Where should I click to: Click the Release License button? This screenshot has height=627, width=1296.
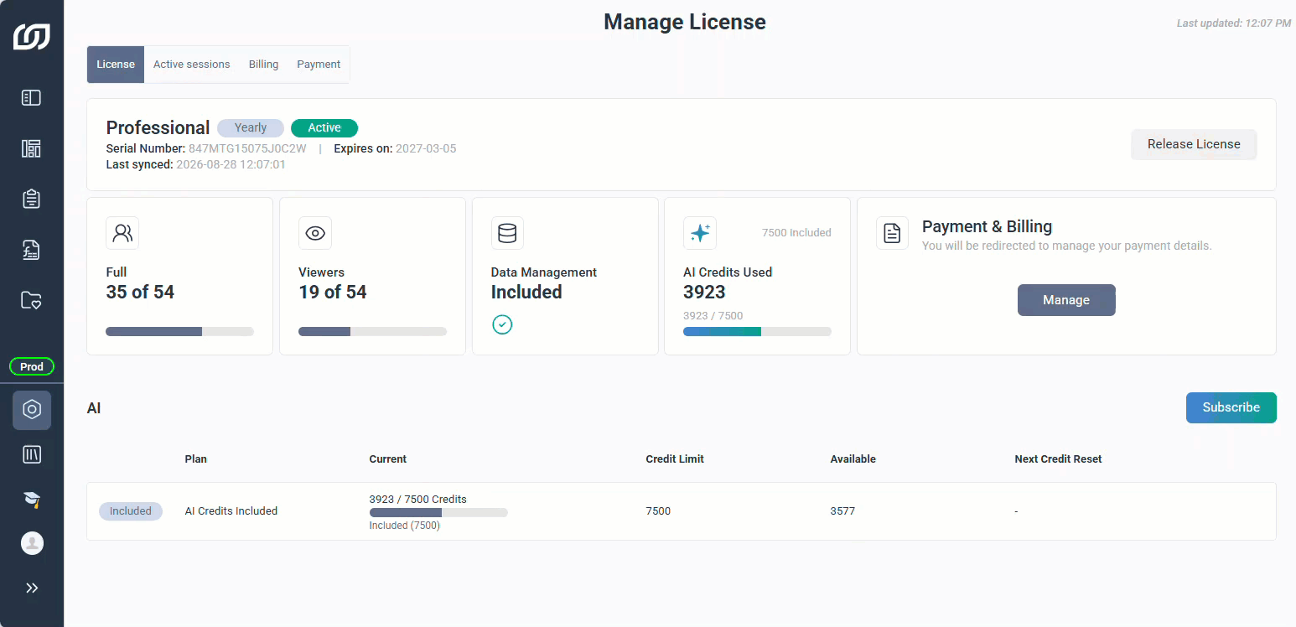(x=1194, y=144)
